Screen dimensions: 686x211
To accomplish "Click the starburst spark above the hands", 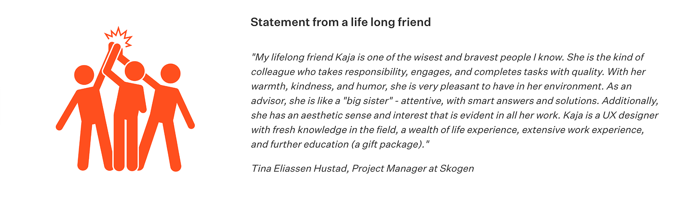I will 118,37.
